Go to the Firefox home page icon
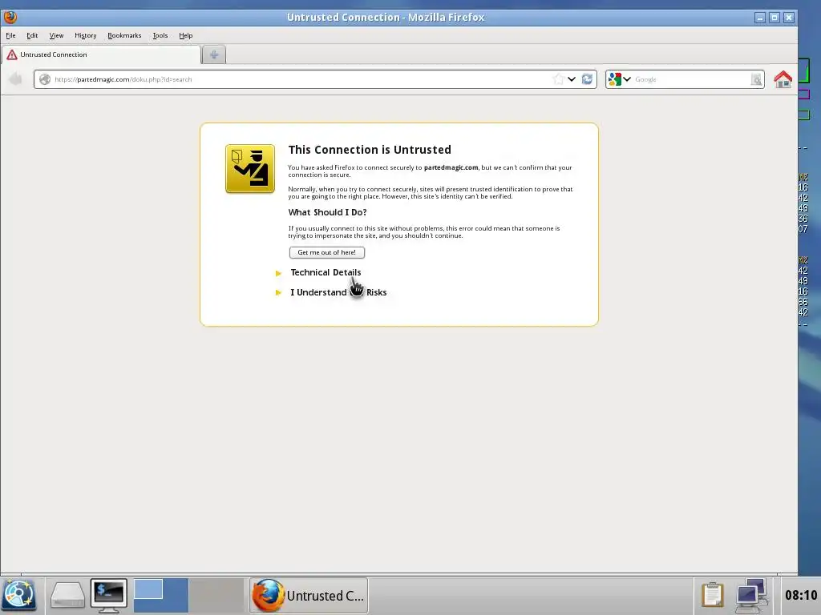 click(783, 79)
